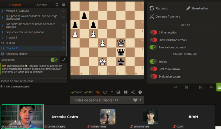
Task: Open the computer analysis chart icon
Action: [118, 92]
